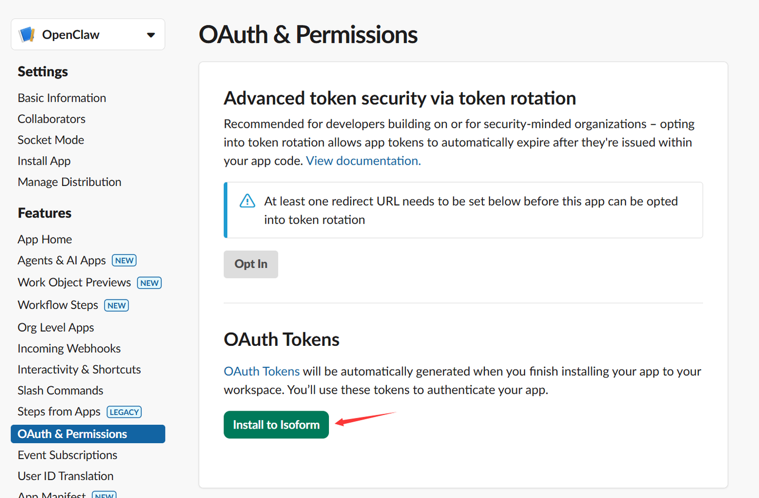Click the LEGACY badge beside Steps from Apps
Screen dimensions: 759x498
124,412
